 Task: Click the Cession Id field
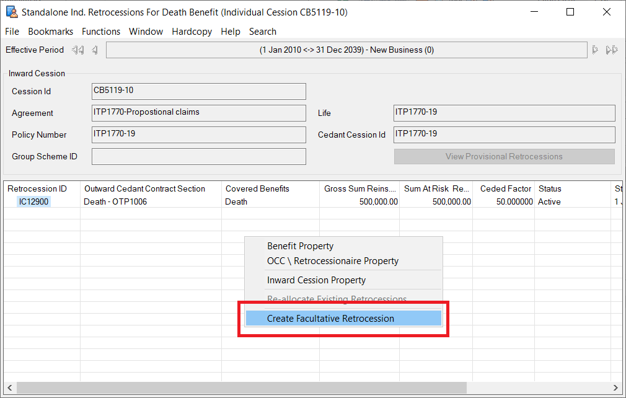tap(199, 91)
